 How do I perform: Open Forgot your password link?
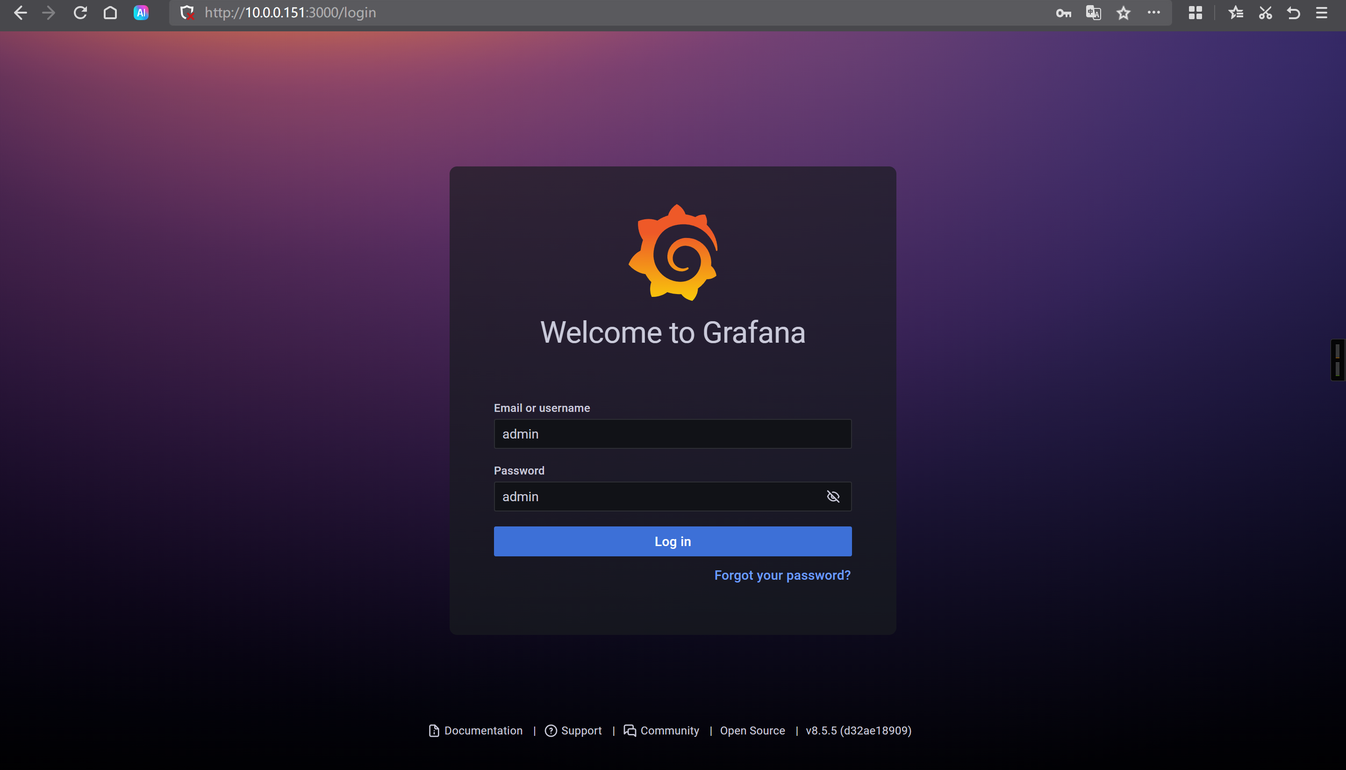782,575
